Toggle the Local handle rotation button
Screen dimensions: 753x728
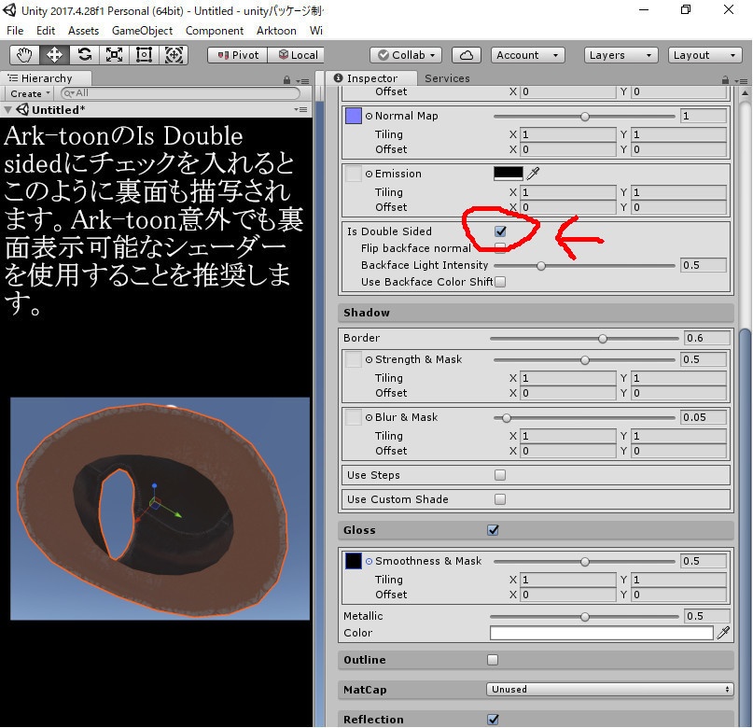point(298,55)
